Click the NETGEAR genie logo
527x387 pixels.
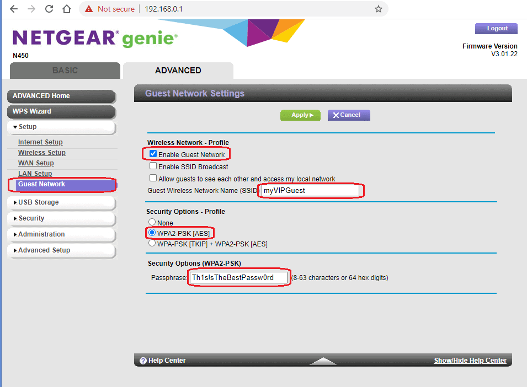[94, 38]
